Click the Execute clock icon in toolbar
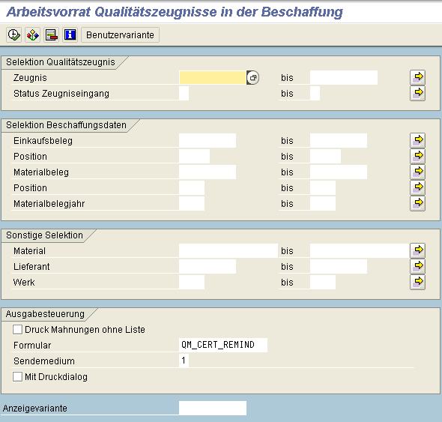Screen dimensions: 442x422 click(x=13, y=35)
